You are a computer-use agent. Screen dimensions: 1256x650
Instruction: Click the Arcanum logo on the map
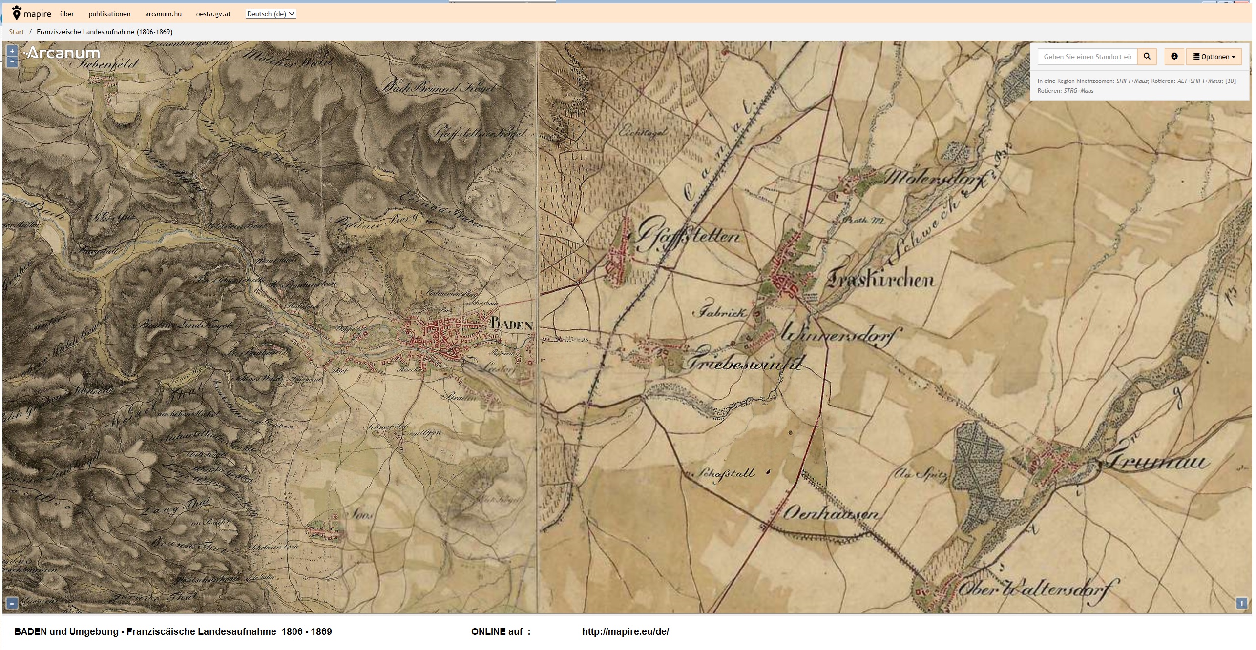(63, 53)
